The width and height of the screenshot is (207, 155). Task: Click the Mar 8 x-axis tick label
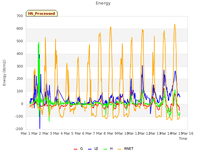(101, 133)
